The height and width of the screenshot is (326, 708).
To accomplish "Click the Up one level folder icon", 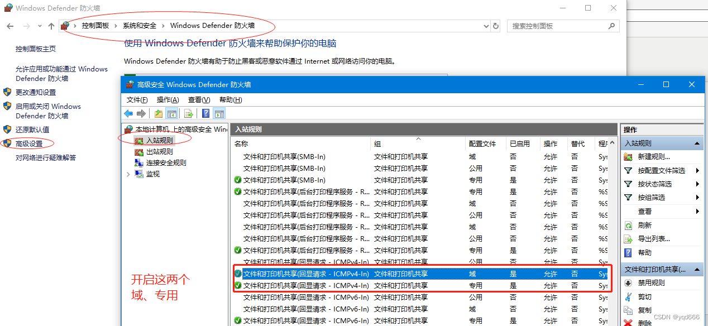I will coord(159,113).
